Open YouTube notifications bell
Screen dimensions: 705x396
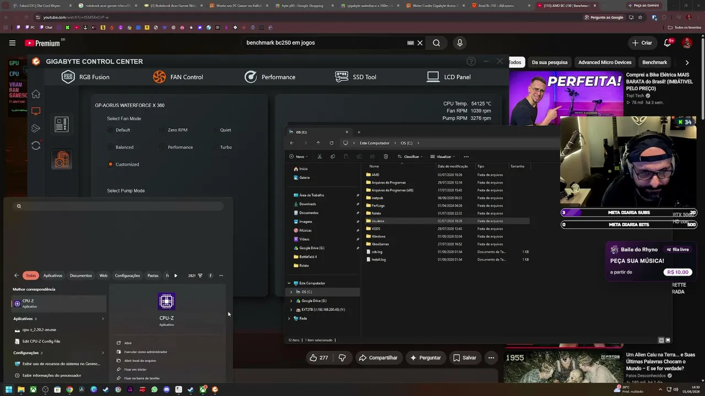pos(668,43)
